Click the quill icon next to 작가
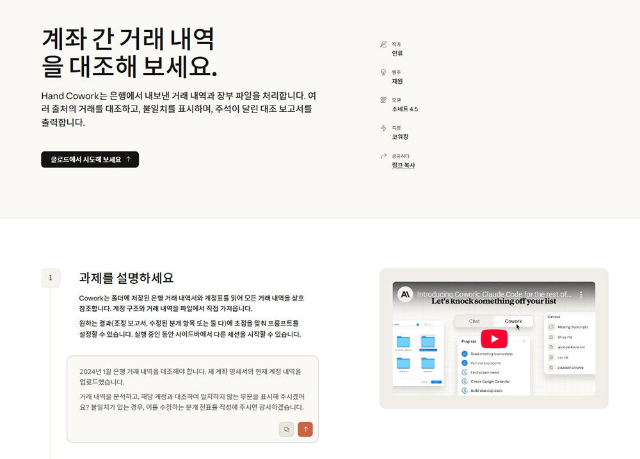Screen dimensions: 640x459 click(x=383, y=43)
